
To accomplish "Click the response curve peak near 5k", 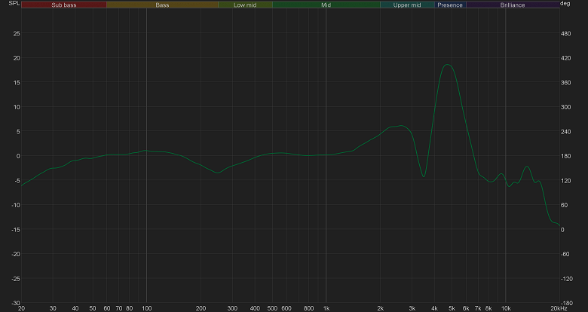I will [x=447, y=65].
